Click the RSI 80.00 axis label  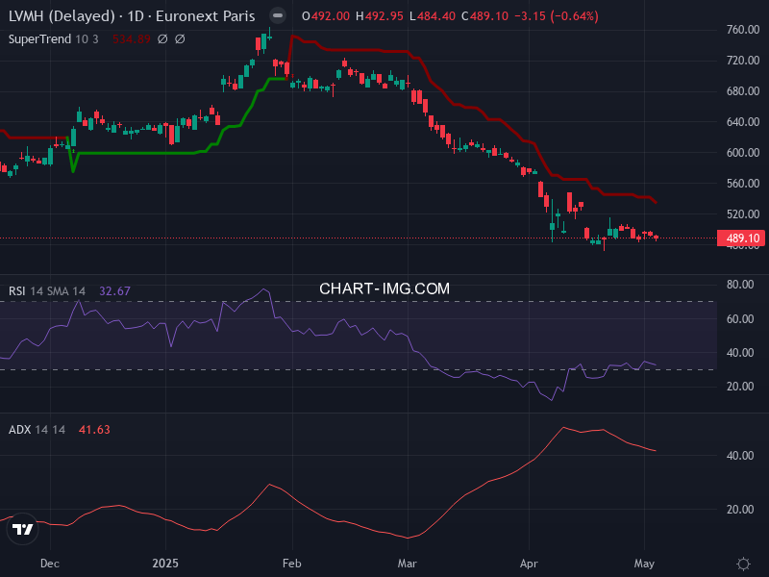(740, 285)
